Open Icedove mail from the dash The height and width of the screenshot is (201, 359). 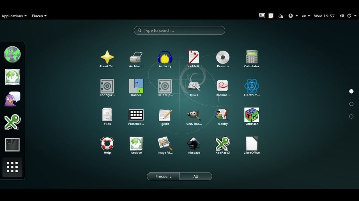click(x=12, y=77)
